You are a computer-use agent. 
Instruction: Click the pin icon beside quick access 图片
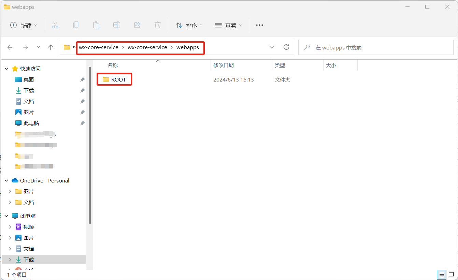(82, 112)
